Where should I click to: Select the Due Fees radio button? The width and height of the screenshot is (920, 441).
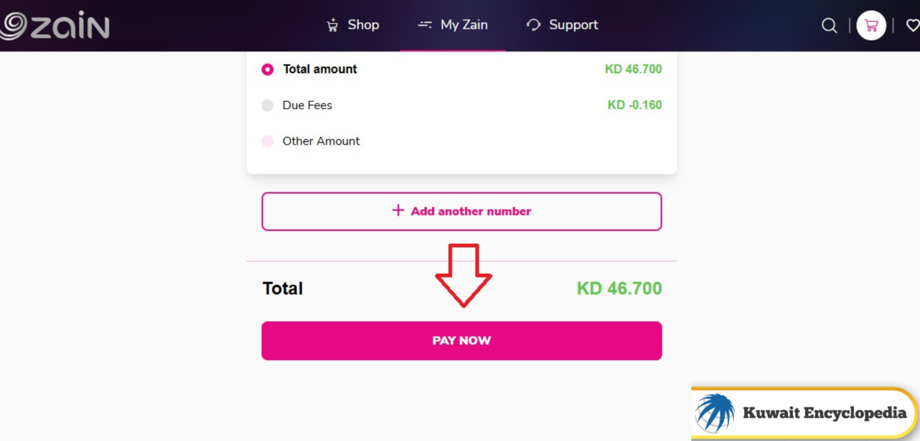(267, 105)
